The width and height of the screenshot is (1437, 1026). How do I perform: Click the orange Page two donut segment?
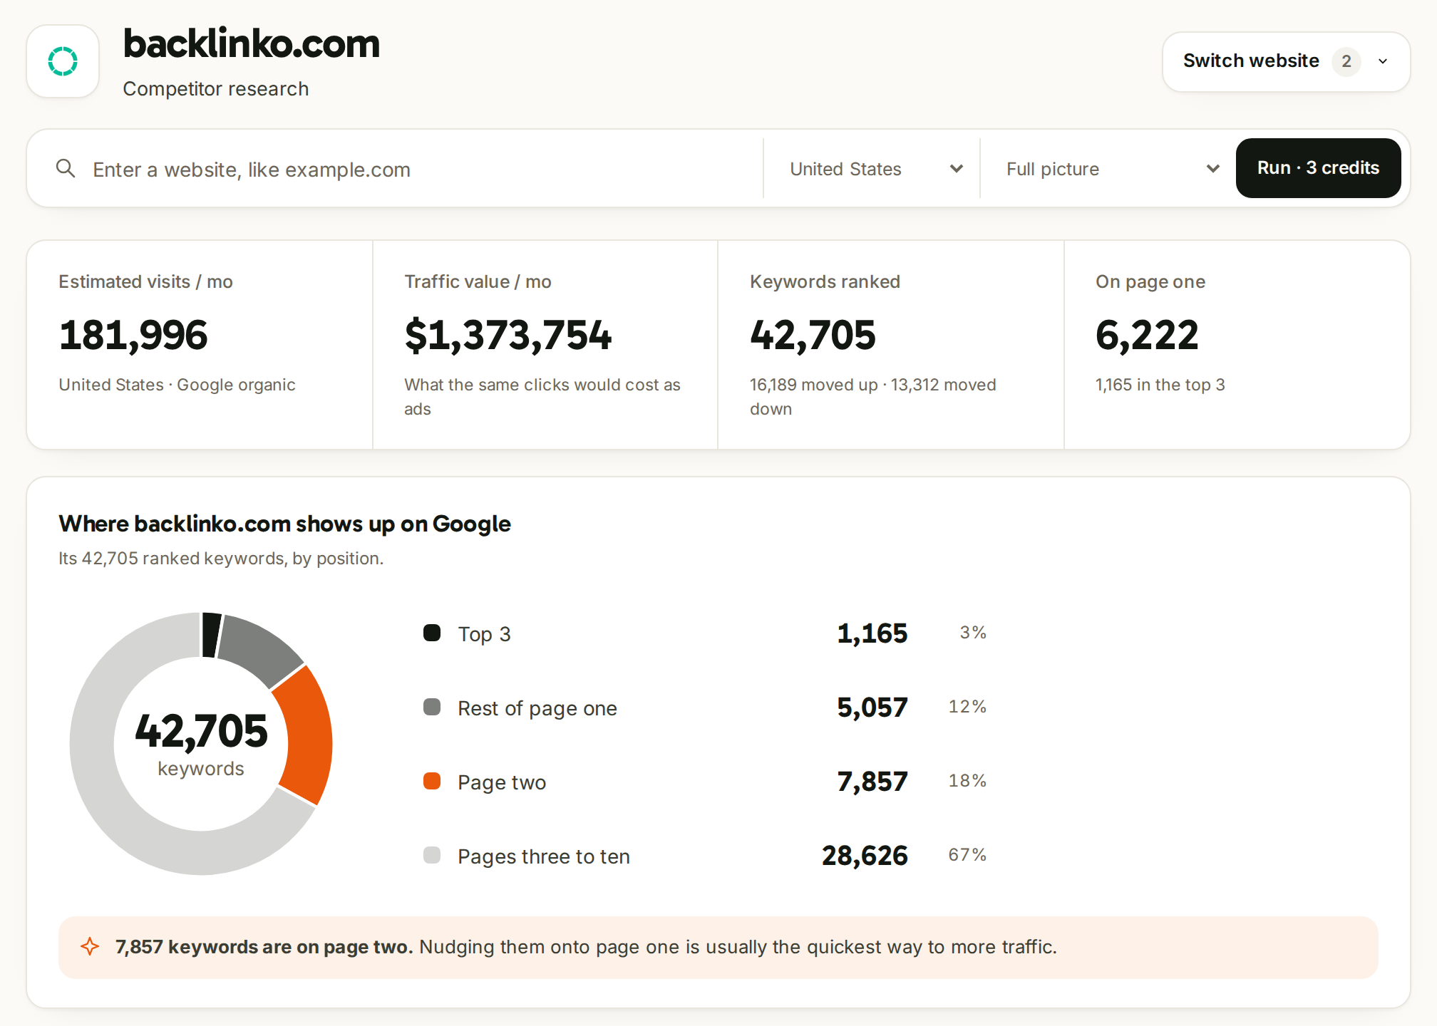click(308, 735)
